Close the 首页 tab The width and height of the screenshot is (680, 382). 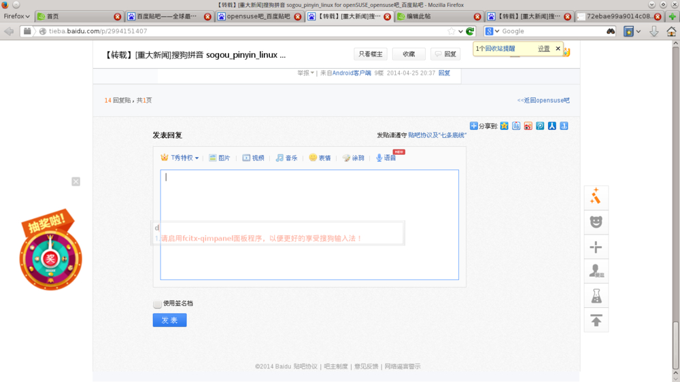117,16
